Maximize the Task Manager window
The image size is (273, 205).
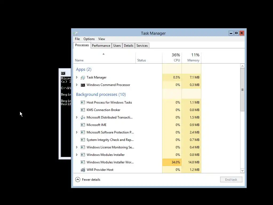pos(236,33)
